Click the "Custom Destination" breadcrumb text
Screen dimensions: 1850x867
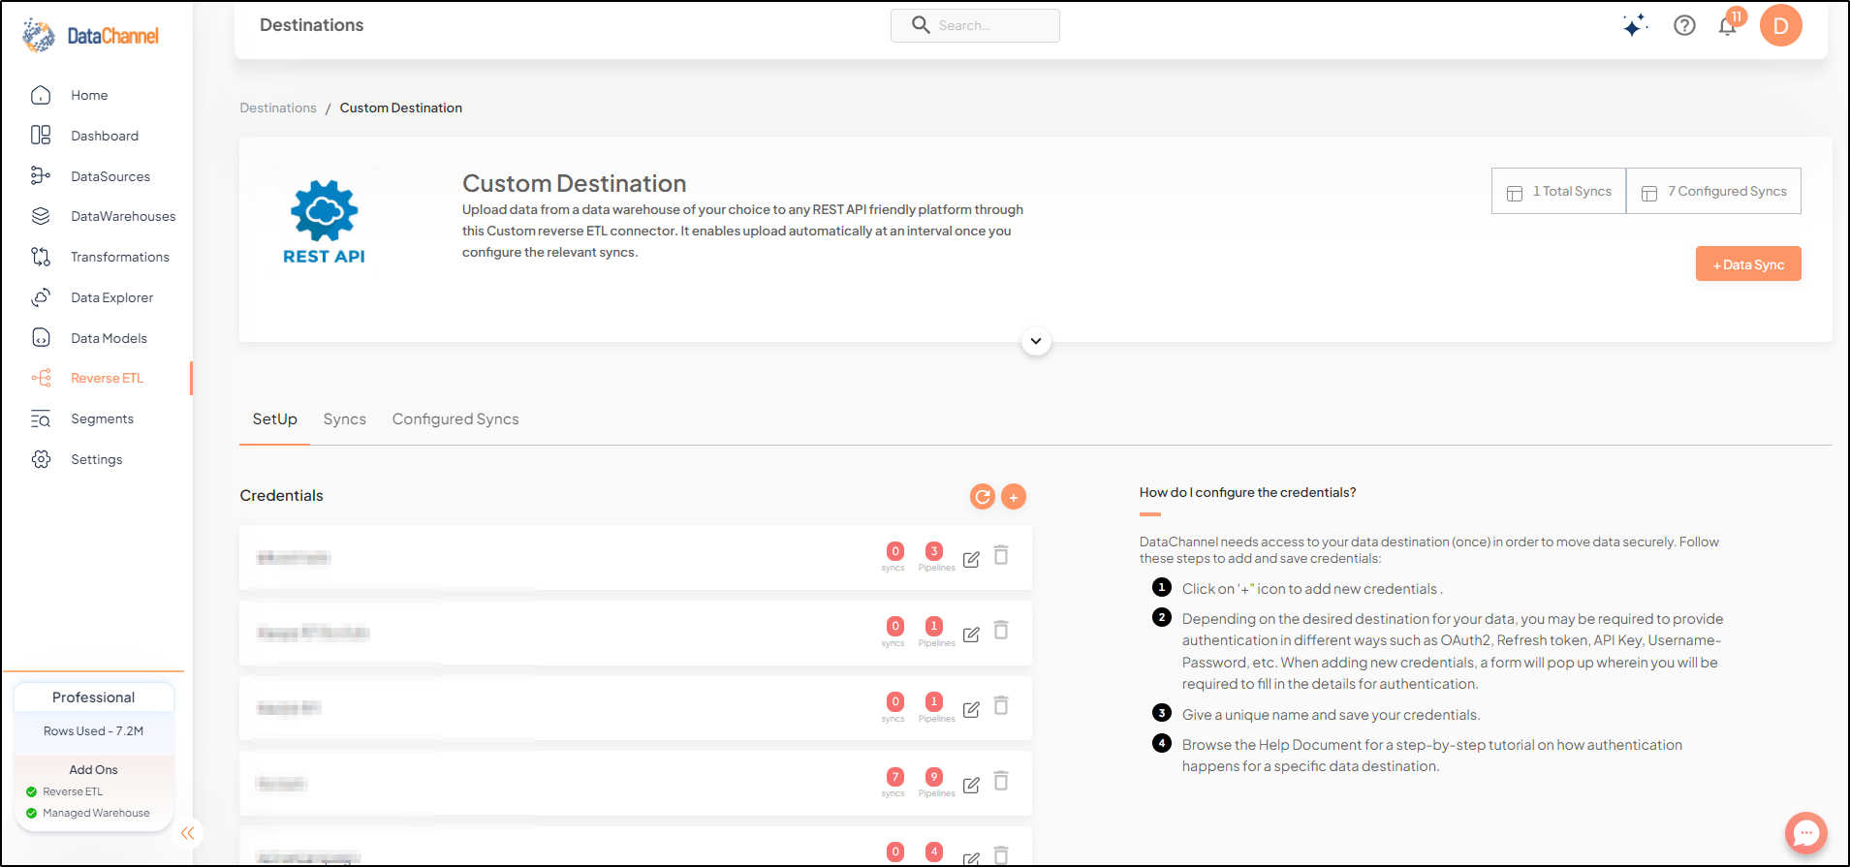pyautogui.click(x=401, y=108)
